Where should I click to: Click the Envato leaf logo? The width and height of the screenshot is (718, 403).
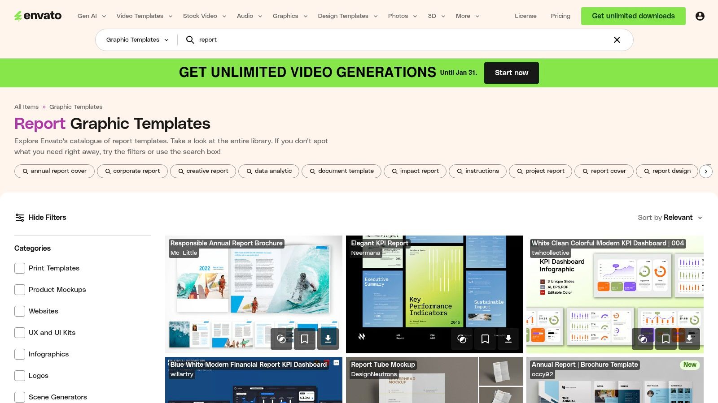18,16
